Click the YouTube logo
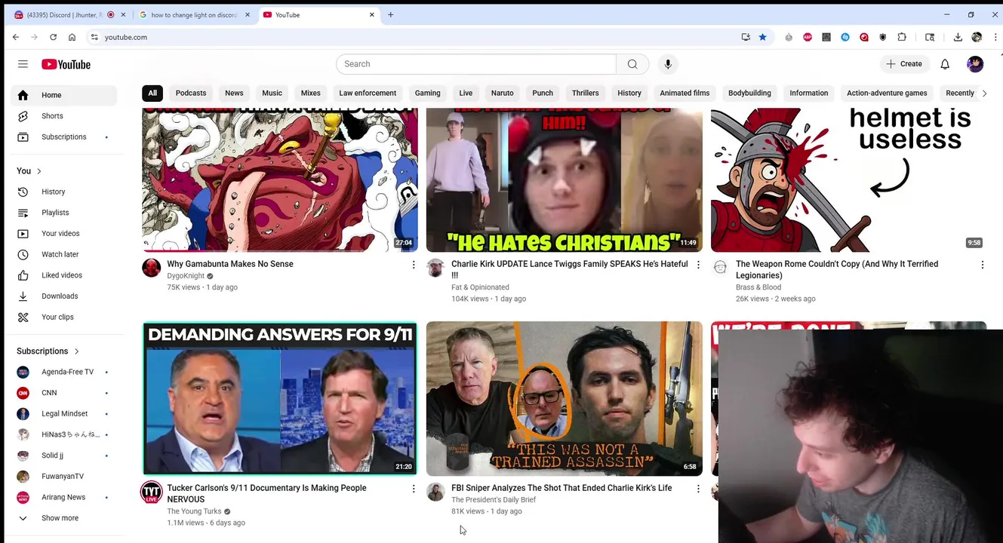1003x543 pixels. [66, 64]
